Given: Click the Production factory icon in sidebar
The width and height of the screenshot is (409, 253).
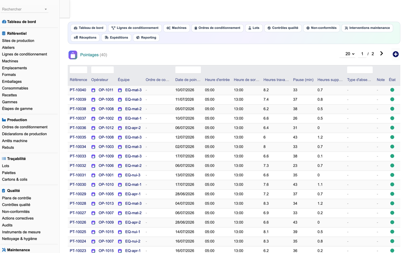Looking at the screenshot, I should [x=4, y=120].
